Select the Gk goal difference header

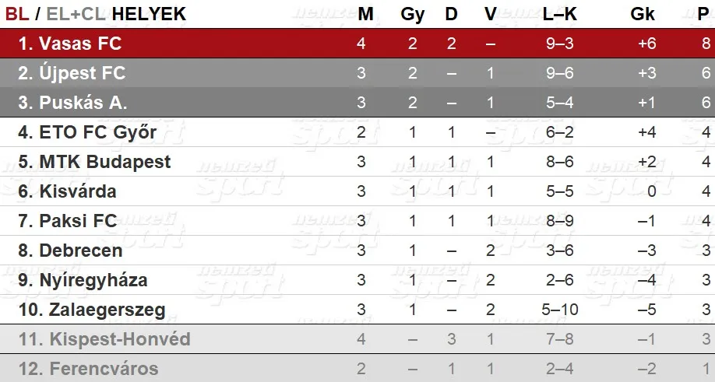point(643,14)
